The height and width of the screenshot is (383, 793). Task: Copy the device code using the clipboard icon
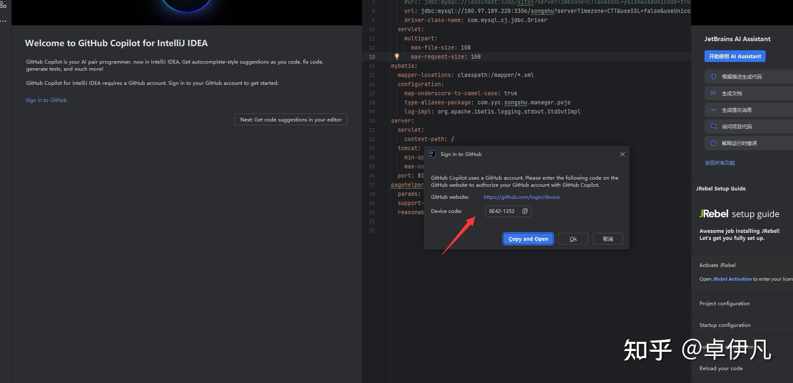[525, 211]
